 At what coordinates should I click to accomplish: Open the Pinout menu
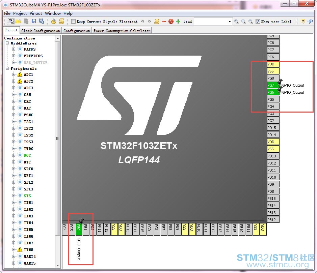36,13
